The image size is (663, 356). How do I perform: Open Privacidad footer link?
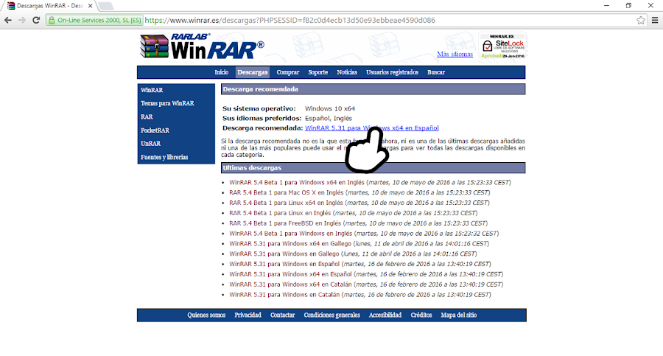(x=248, y=315)
